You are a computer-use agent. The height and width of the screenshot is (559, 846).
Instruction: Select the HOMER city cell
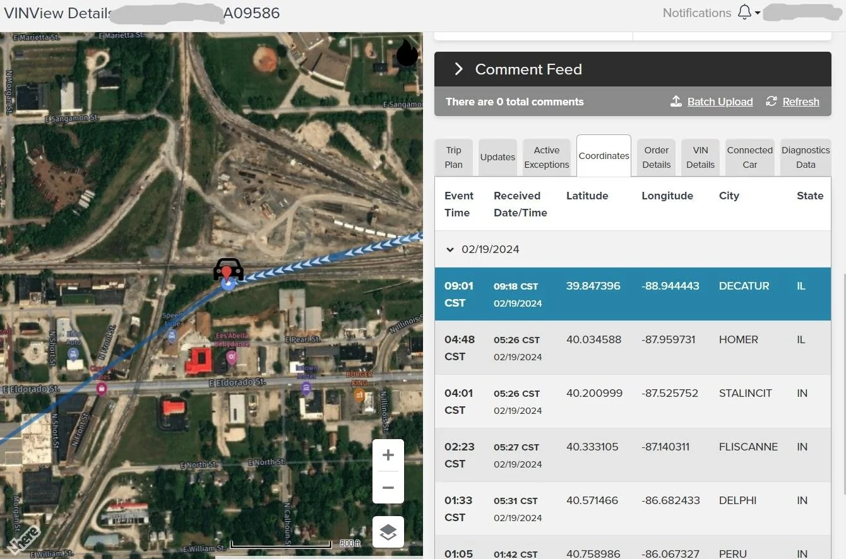pyautogui.click(x=739, y=339)
